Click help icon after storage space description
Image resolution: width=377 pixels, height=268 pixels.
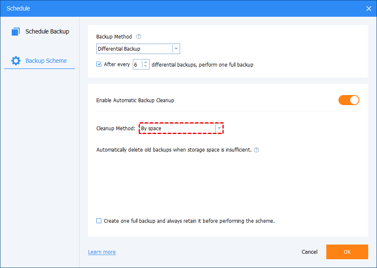coord(256,150)
